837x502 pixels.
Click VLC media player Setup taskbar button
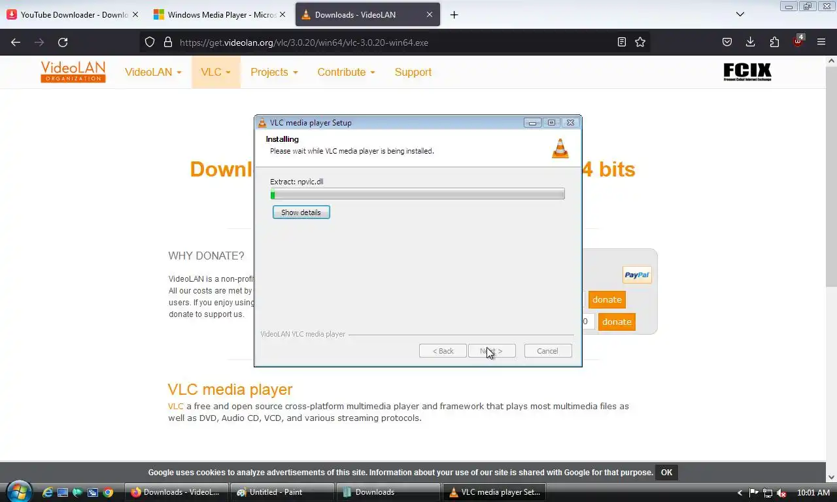click(x=496, y=492)
